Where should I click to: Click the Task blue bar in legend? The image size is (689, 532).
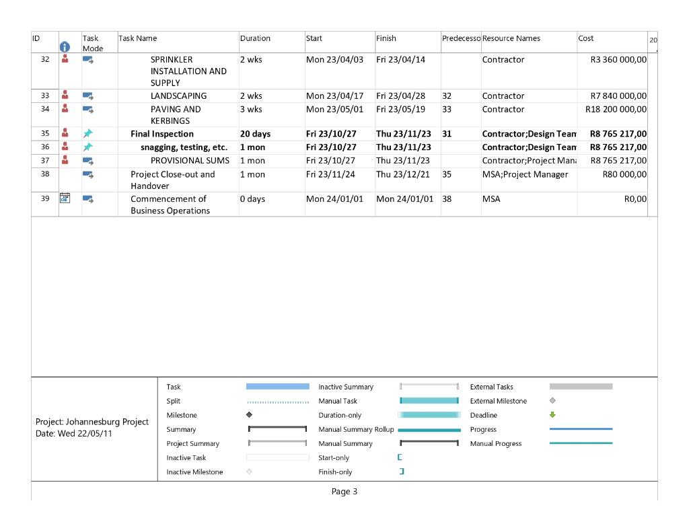(278, 387)
